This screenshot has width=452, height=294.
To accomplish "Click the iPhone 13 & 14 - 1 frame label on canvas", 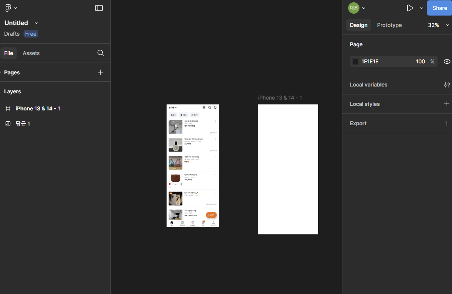I will [x=280, y=98].
